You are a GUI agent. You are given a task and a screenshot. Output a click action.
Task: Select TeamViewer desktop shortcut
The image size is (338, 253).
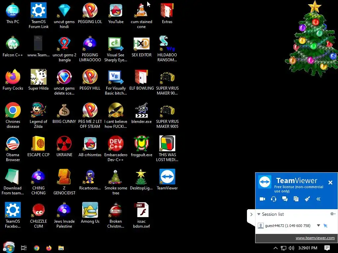pos(167,180)
